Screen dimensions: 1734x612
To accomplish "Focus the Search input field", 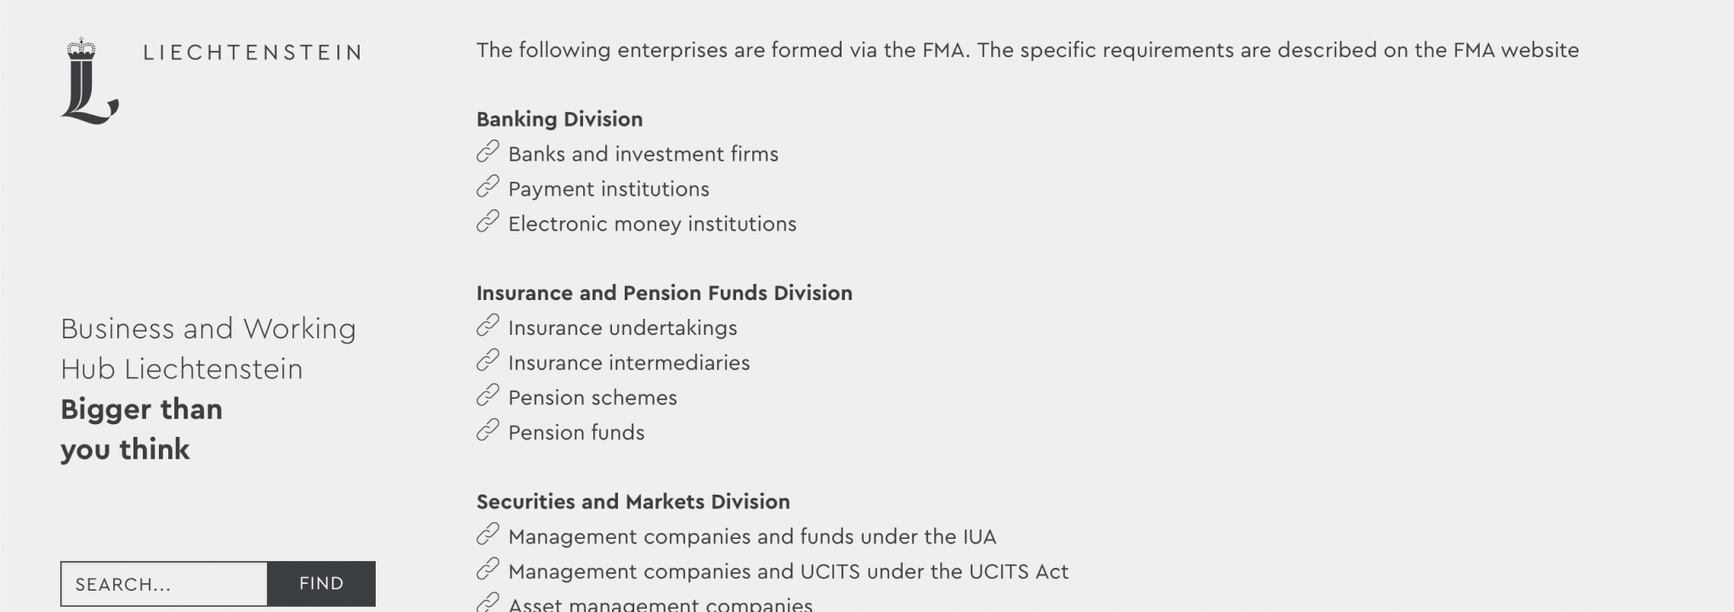I will tap(164, 584).
